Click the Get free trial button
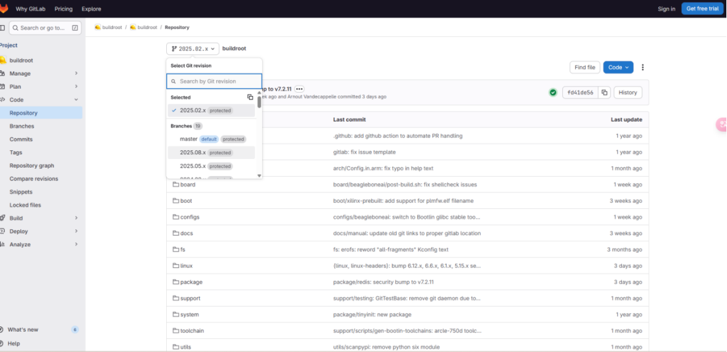Screen dimensions: 727x352 coord(703,9)
